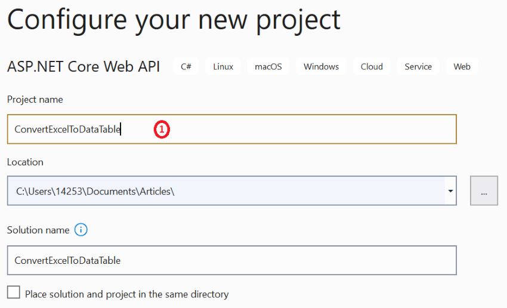
Task: Select the C# tag
Action: 186,67
